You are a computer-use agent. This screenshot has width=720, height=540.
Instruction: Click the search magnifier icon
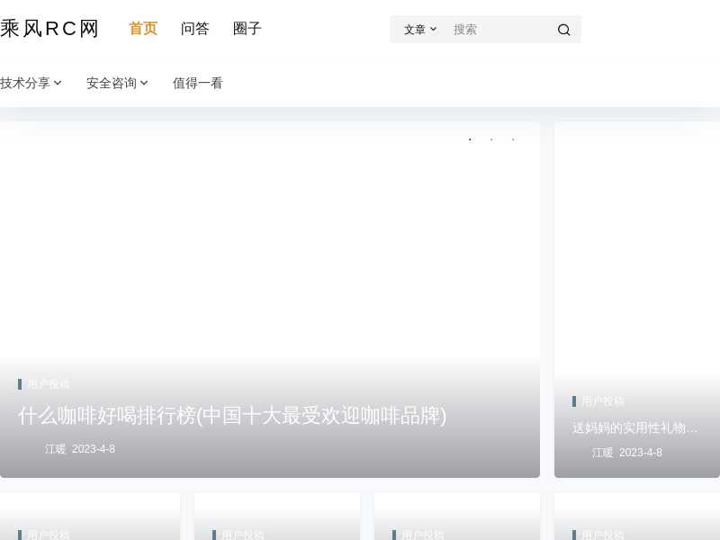(563, 30)
